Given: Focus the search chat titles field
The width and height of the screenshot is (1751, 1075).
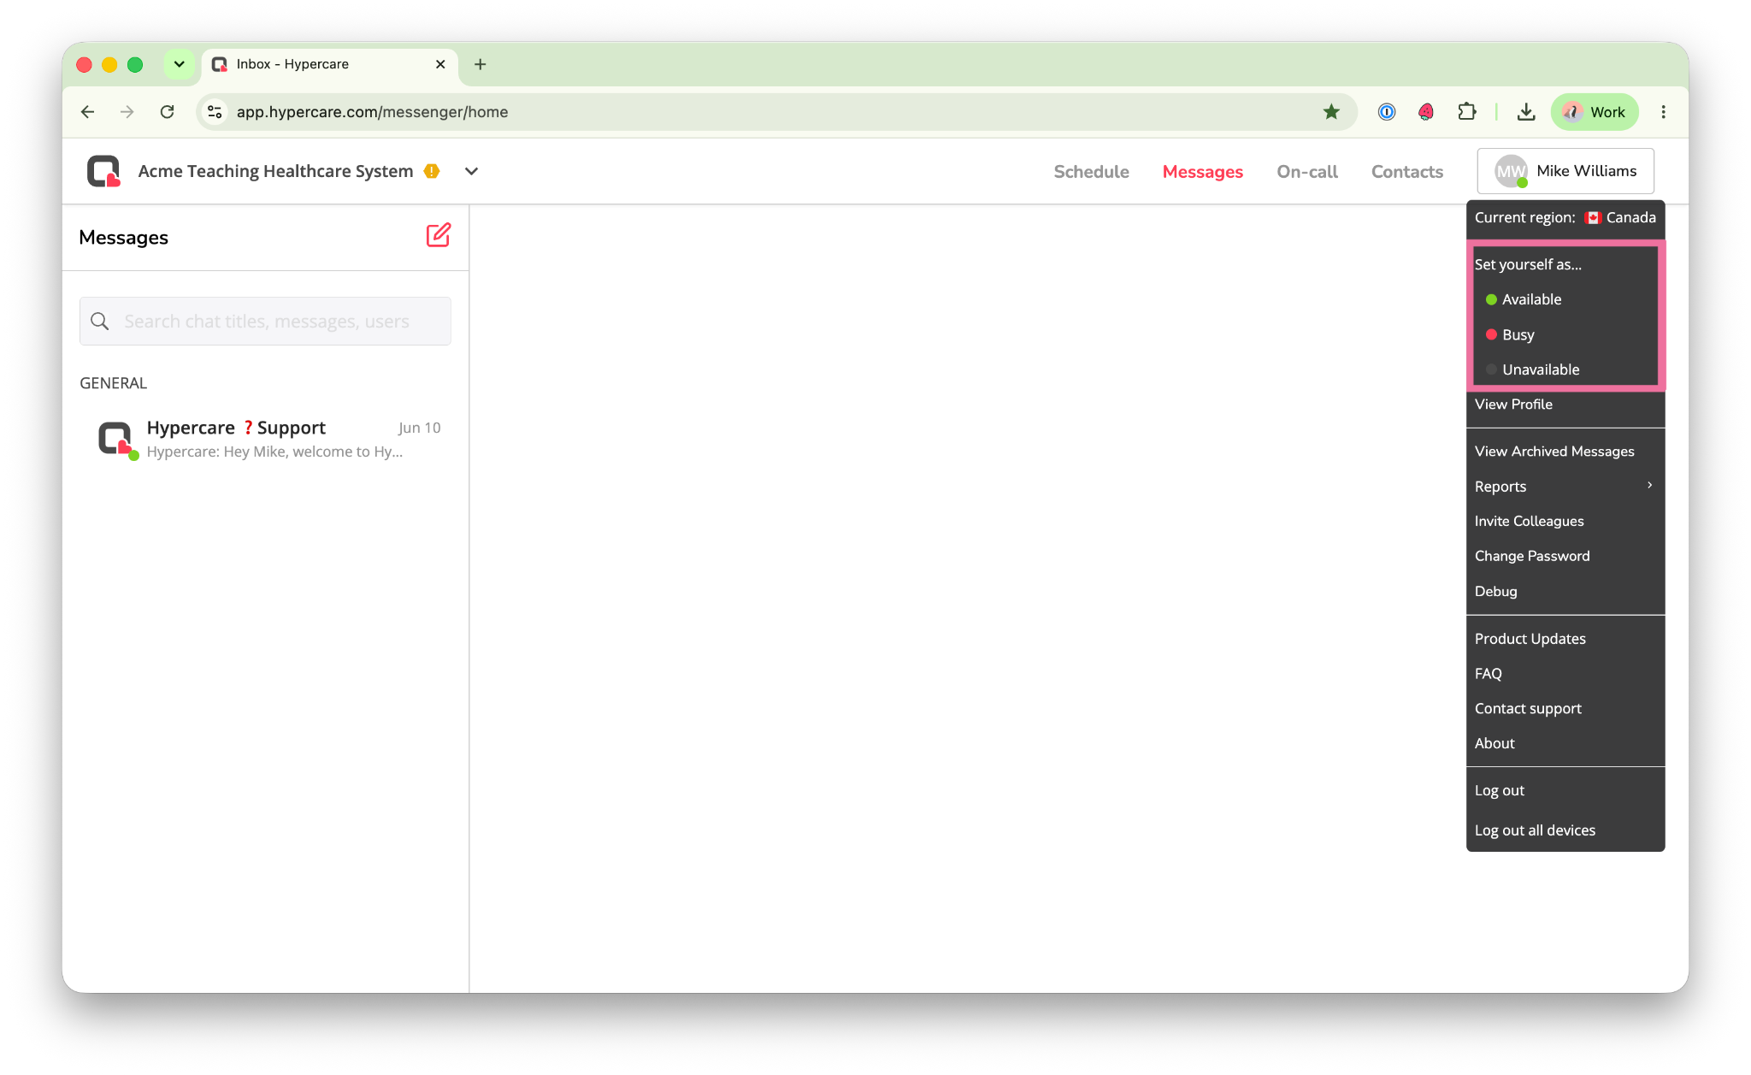Looking at the screenshot, I should (265, 321).
